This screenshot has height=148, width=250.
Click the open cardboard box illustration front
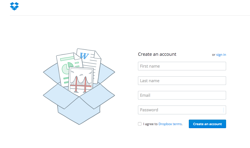tap(79, 111)
